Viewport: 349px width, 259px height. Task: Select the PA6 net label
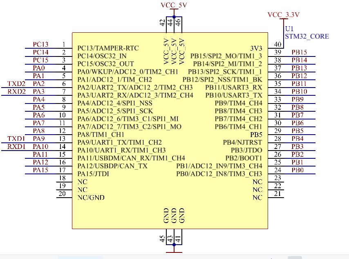[x=39, y=115]
